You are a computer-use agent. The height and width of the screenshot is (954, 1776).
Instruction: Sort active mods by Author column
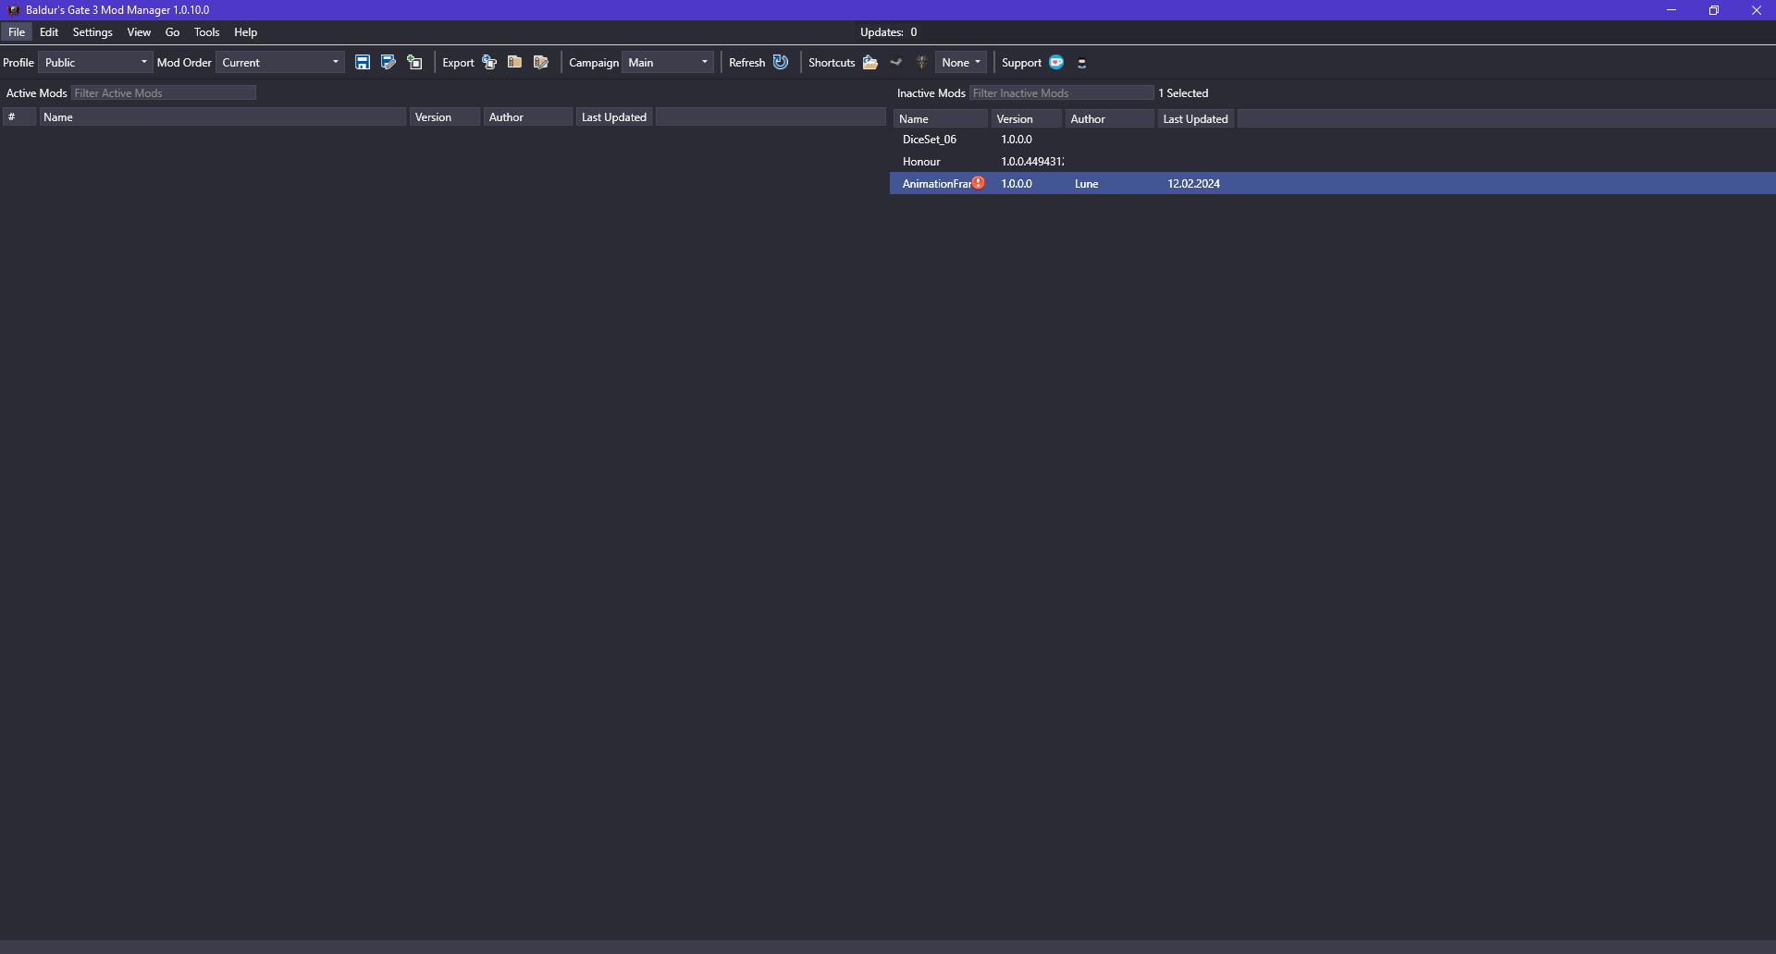tap(528, 116)
